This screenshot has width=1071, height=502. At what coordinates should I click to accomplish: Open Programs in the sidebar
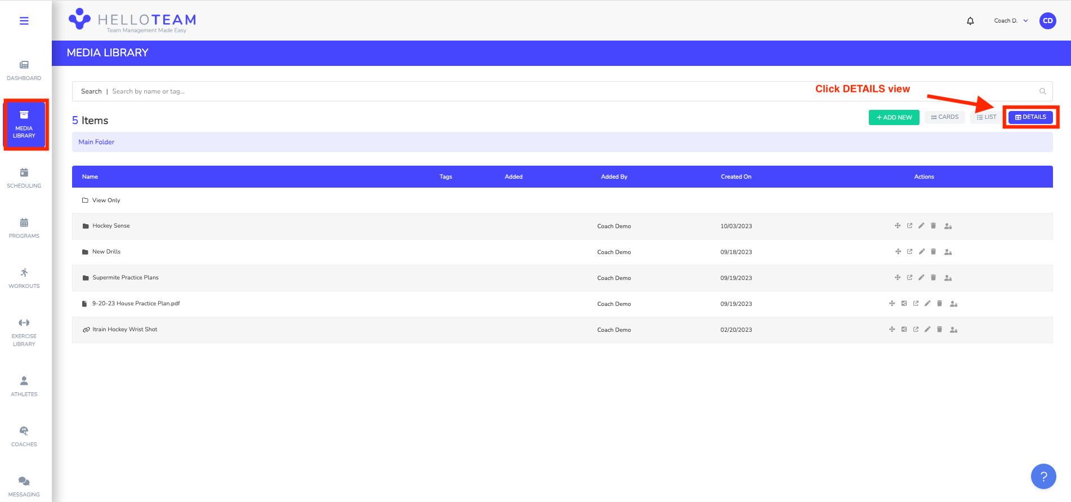click(x=24, y=228)
